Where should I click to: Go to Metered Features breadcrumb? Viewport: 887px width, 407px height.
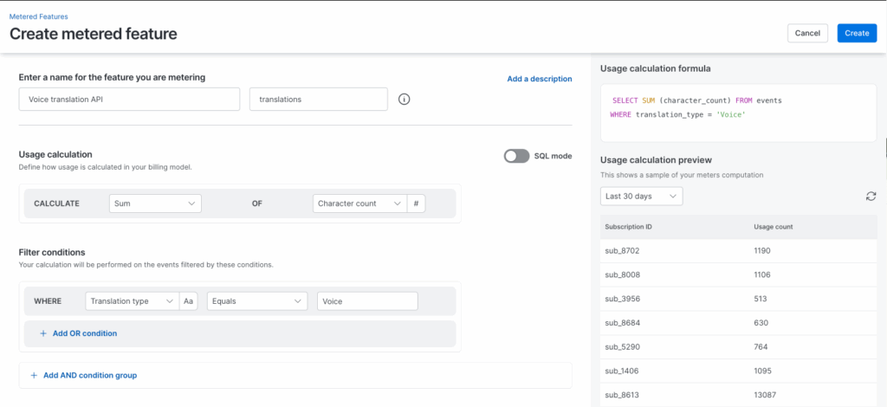tap(38, 16)
